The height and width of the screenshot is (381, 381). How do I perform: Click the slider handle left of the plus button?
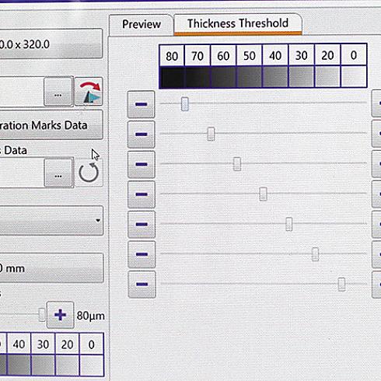click(42, 315)
